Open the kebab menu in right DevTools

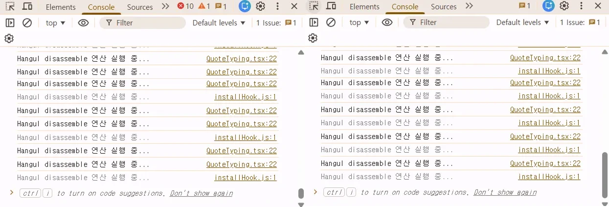582,6
